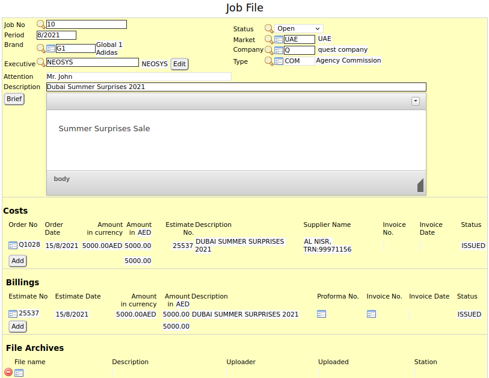Open the Brand search magnifier icon
This screenshot has width=489, height=378.
(41, 48)
